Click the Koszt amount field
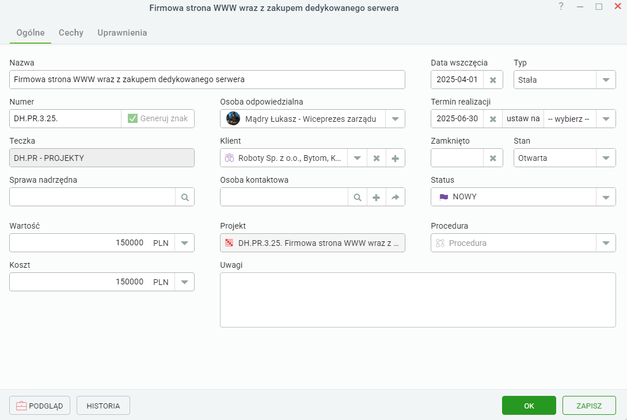The image size is (627, 420). 80,282
